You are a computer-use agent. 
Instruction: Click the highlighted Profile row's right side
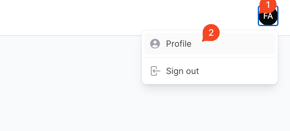249,44
